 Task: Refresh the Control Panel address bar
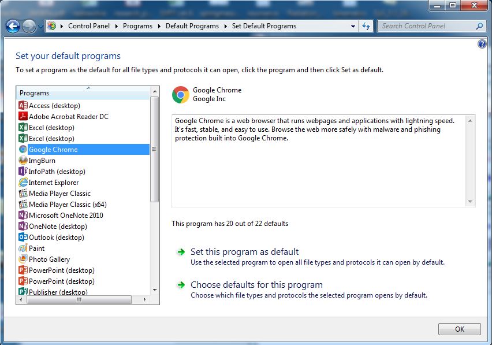point(366,26)
